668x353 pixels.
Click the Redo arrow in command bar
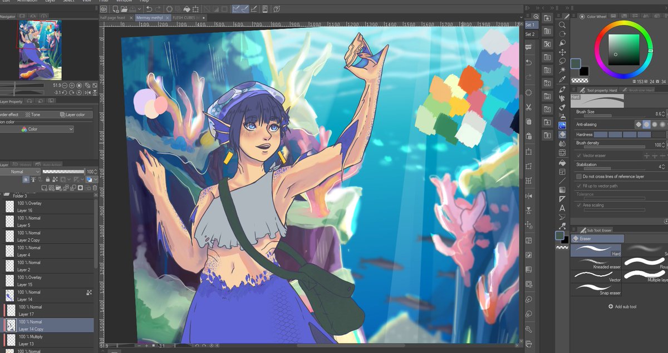point(159,9)
